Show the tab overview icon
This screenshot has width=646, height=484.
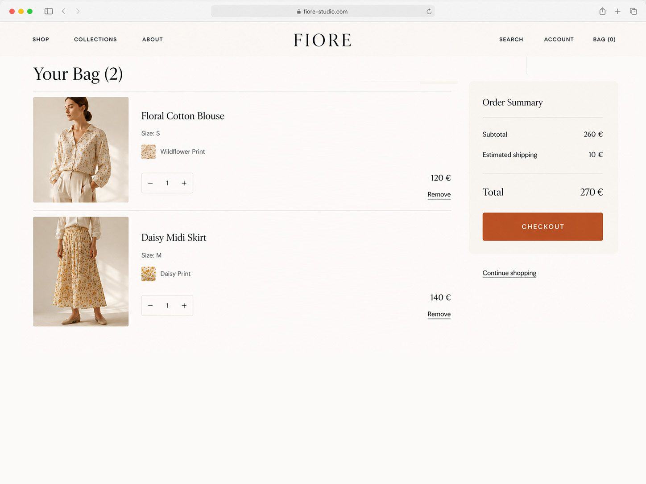click(633, 11)
